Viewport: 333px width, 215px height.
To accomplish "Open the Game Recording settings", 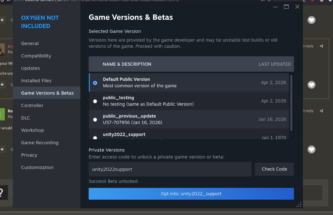I will coord(40,143).
